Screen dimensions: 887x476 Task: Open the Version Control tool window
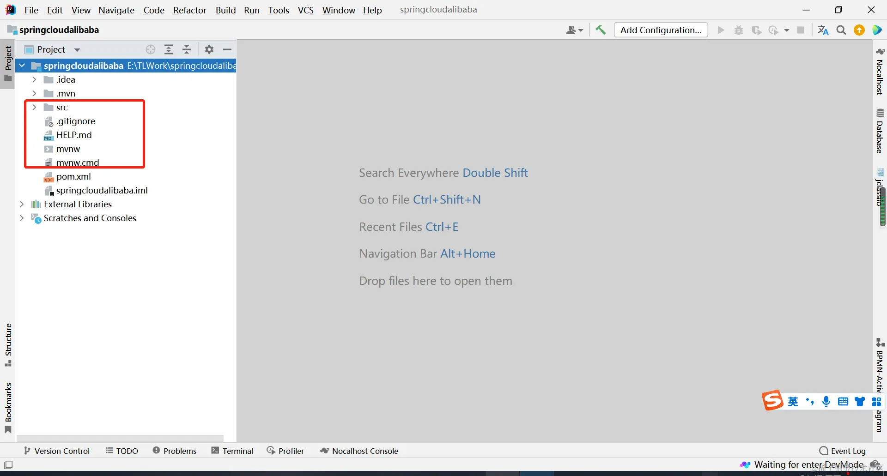tap(57, 451)
